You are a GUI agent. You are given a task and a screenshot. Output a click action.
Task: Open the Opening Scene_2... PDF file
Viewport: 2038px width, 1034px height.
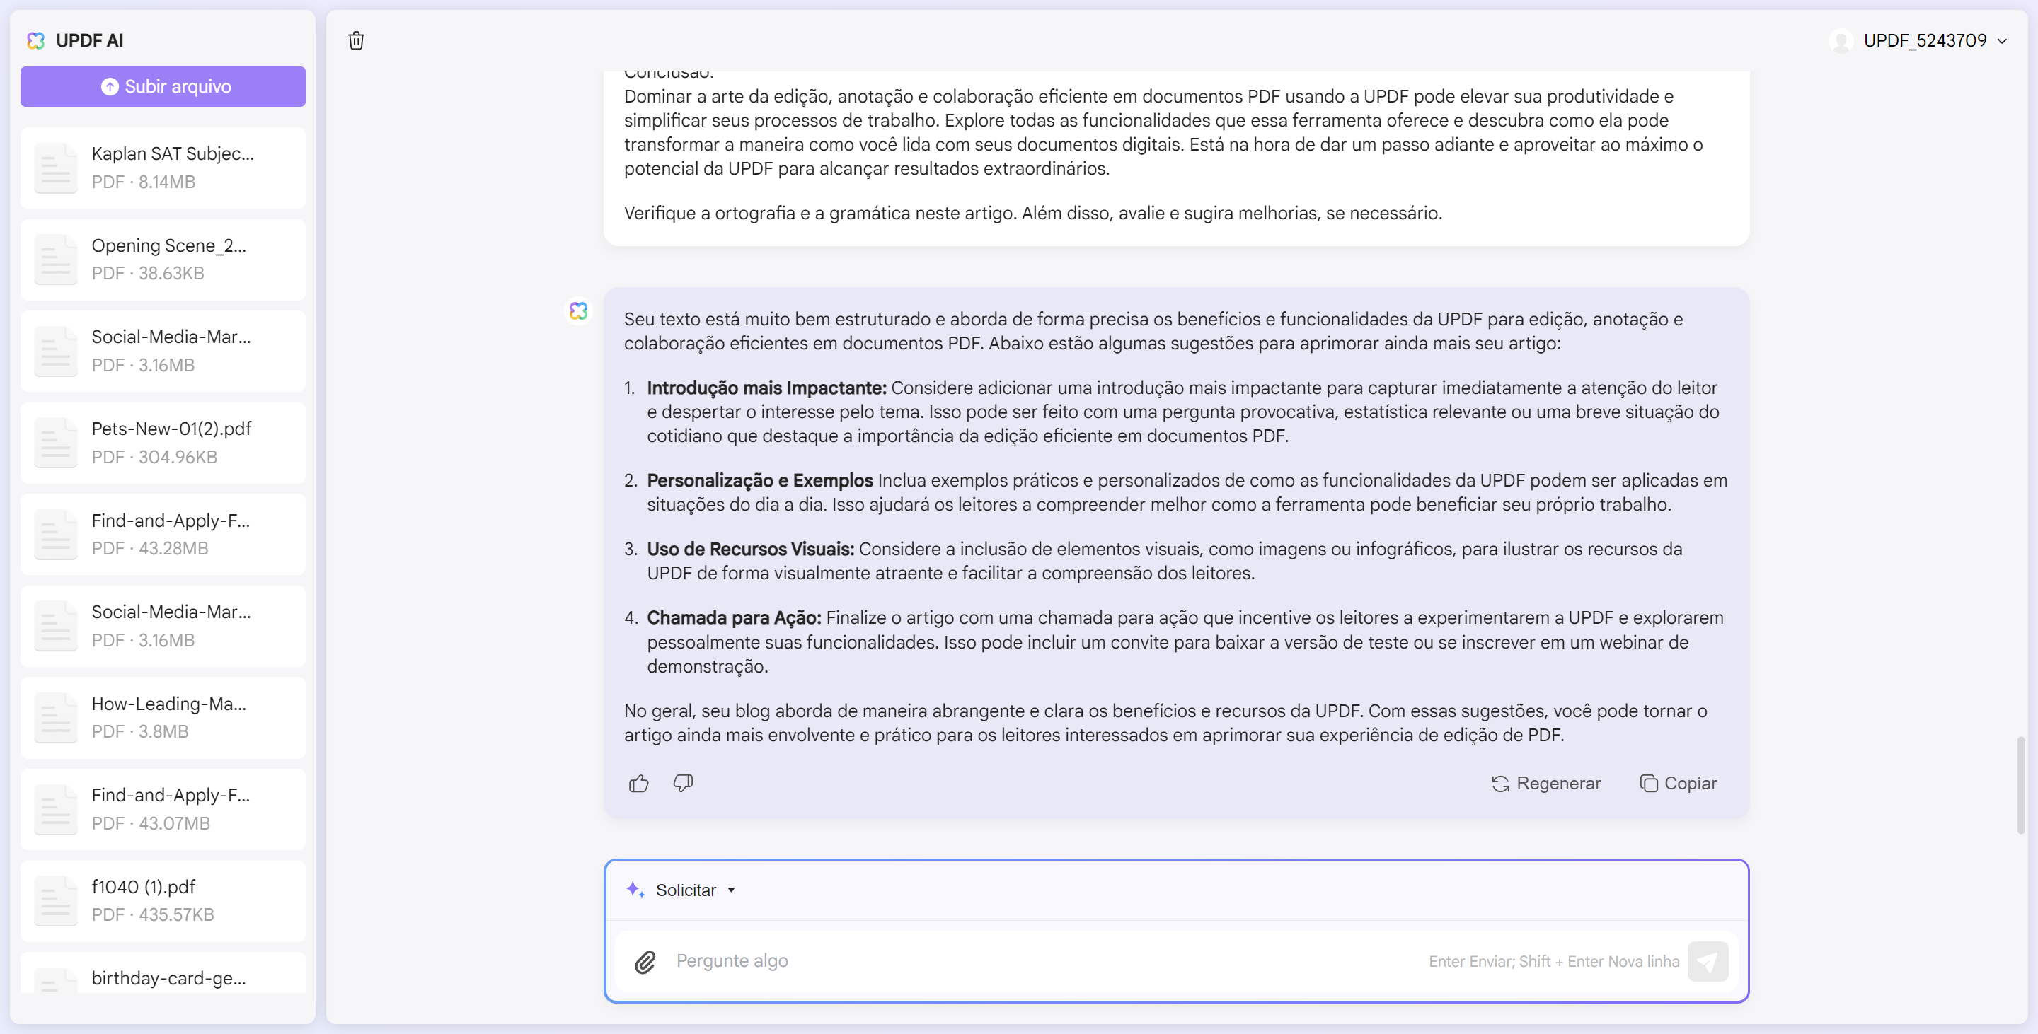coord(163,260)
